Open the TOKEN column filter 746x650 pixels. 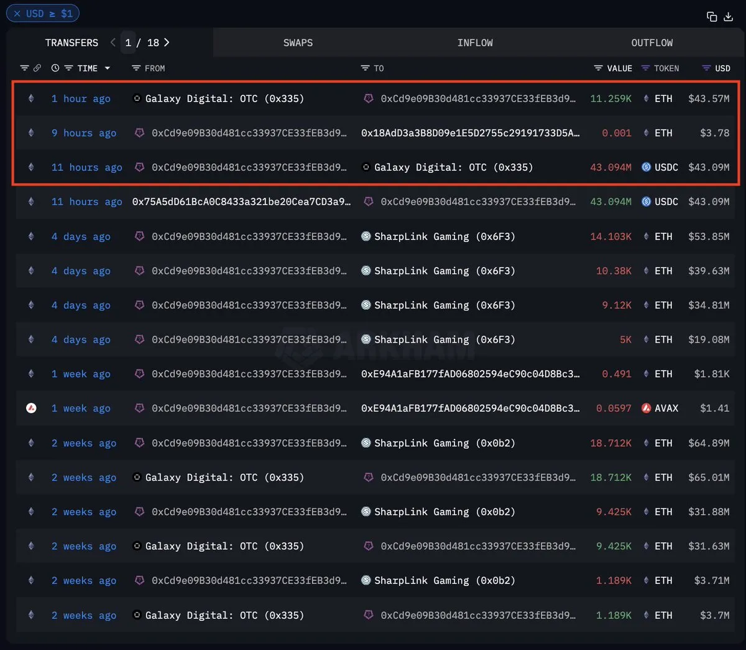tap(645, 68)
